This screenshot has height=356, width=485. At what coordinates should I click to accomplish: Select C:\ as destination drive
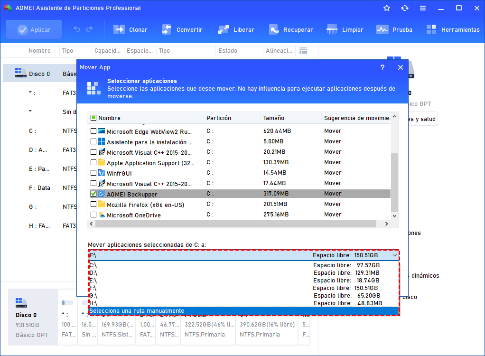(244, 265)
